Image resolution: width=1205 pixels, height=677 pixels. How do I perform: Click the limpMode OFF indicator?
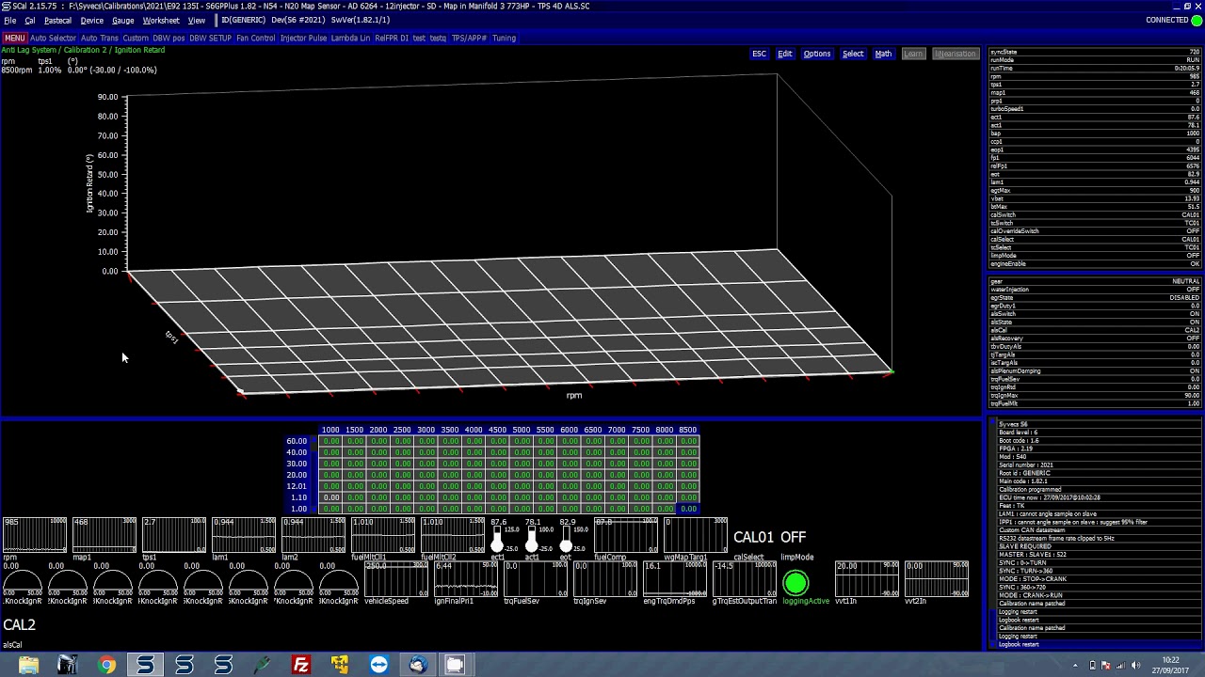tap(794, 537)
